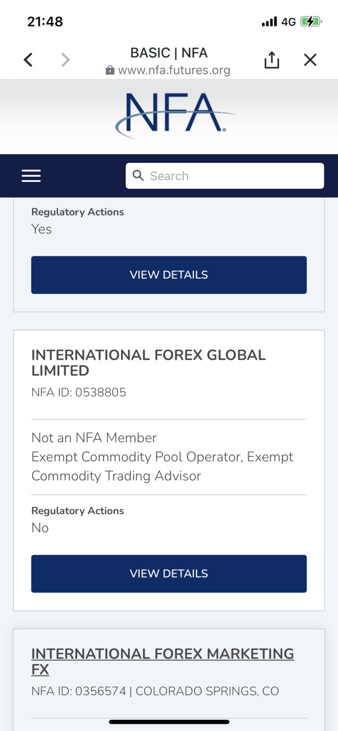The width and height of the screenshot is (338, 731).
Task: Open the share sheet icon
Action: coord(272,60)
